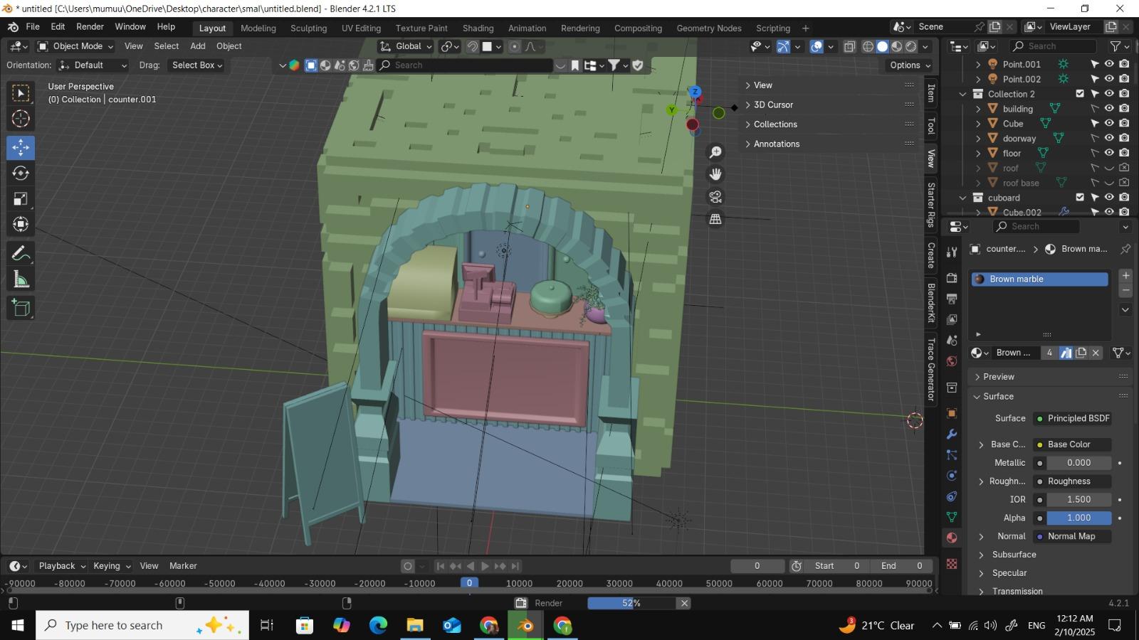The image size is (1139, 640).
Task: Open the Render properties tab icon
Action: tap(952, 277)
